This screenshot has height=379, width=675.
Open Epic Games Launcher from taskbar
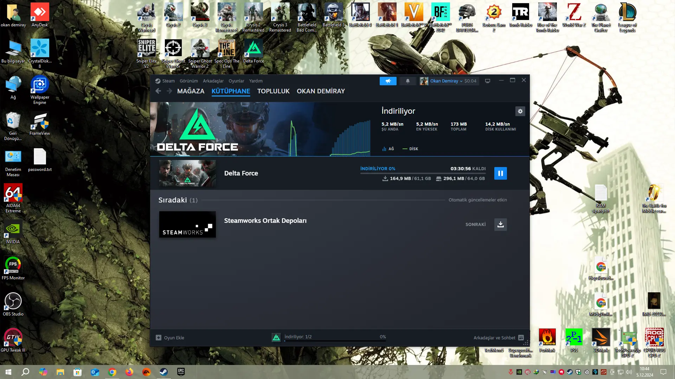(181, 372)
